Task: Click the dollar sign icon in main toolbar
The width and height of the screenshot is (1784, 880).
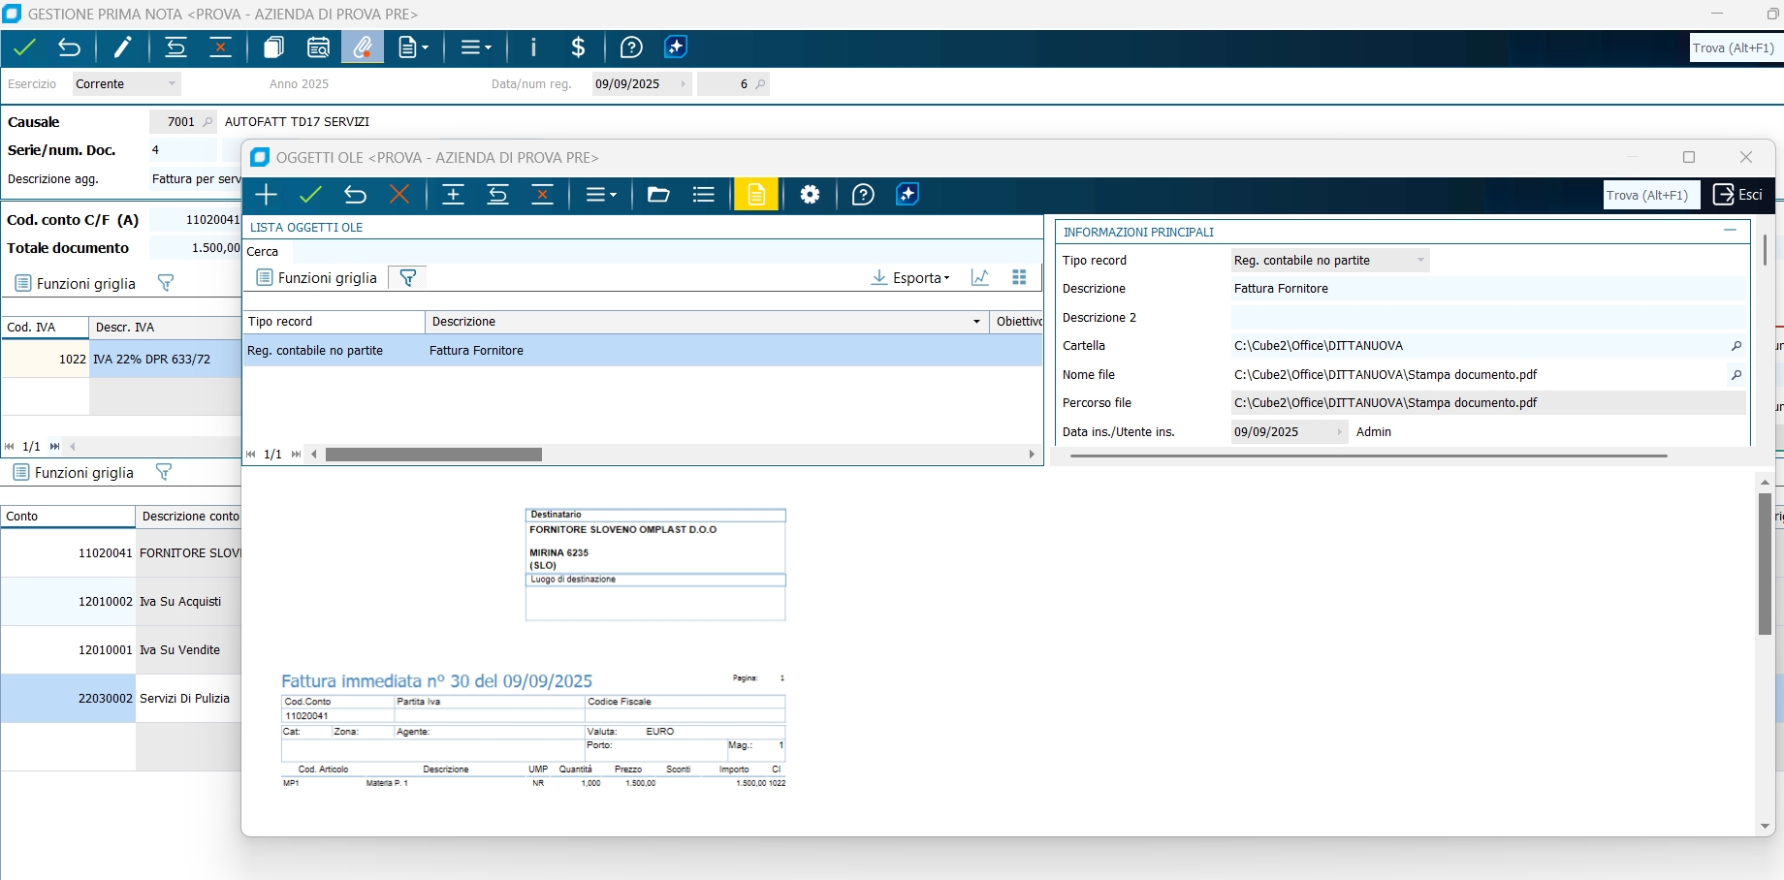Action: [578, 47]
